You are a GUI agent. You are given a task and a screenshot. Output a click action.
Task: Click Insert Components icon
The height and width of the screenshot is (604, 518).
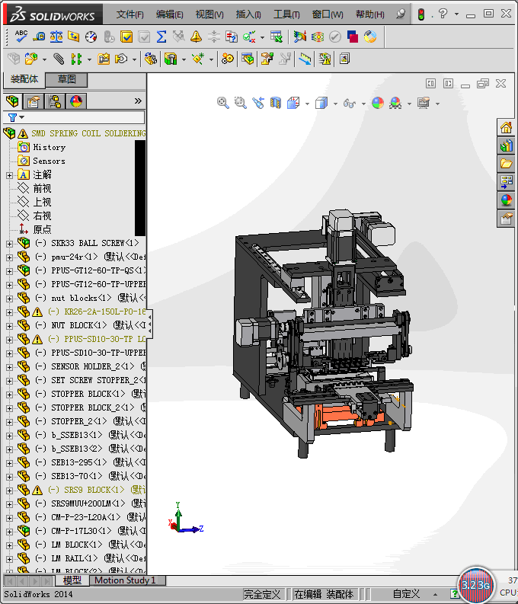(x=31, y=59)
